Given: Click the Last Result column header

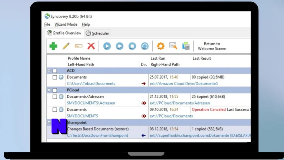Looking at the screenshot, I should 202,58.
